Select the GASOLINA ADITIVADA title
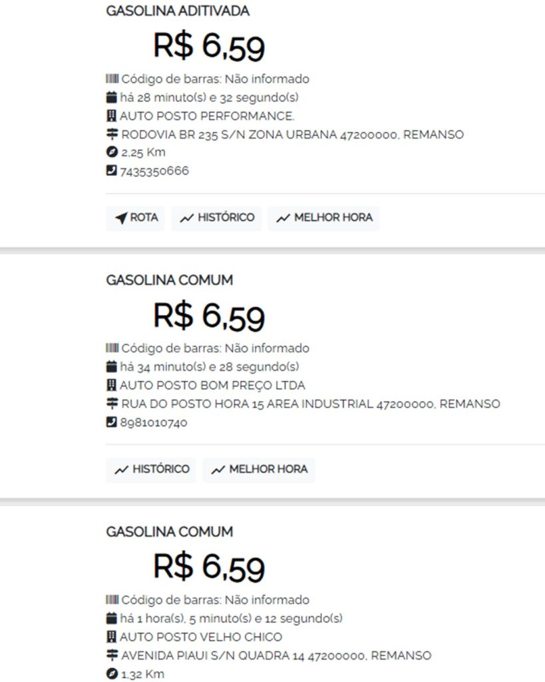Image resolution: width=545 pixels, height=682 pixels. (x=178, y=11)
